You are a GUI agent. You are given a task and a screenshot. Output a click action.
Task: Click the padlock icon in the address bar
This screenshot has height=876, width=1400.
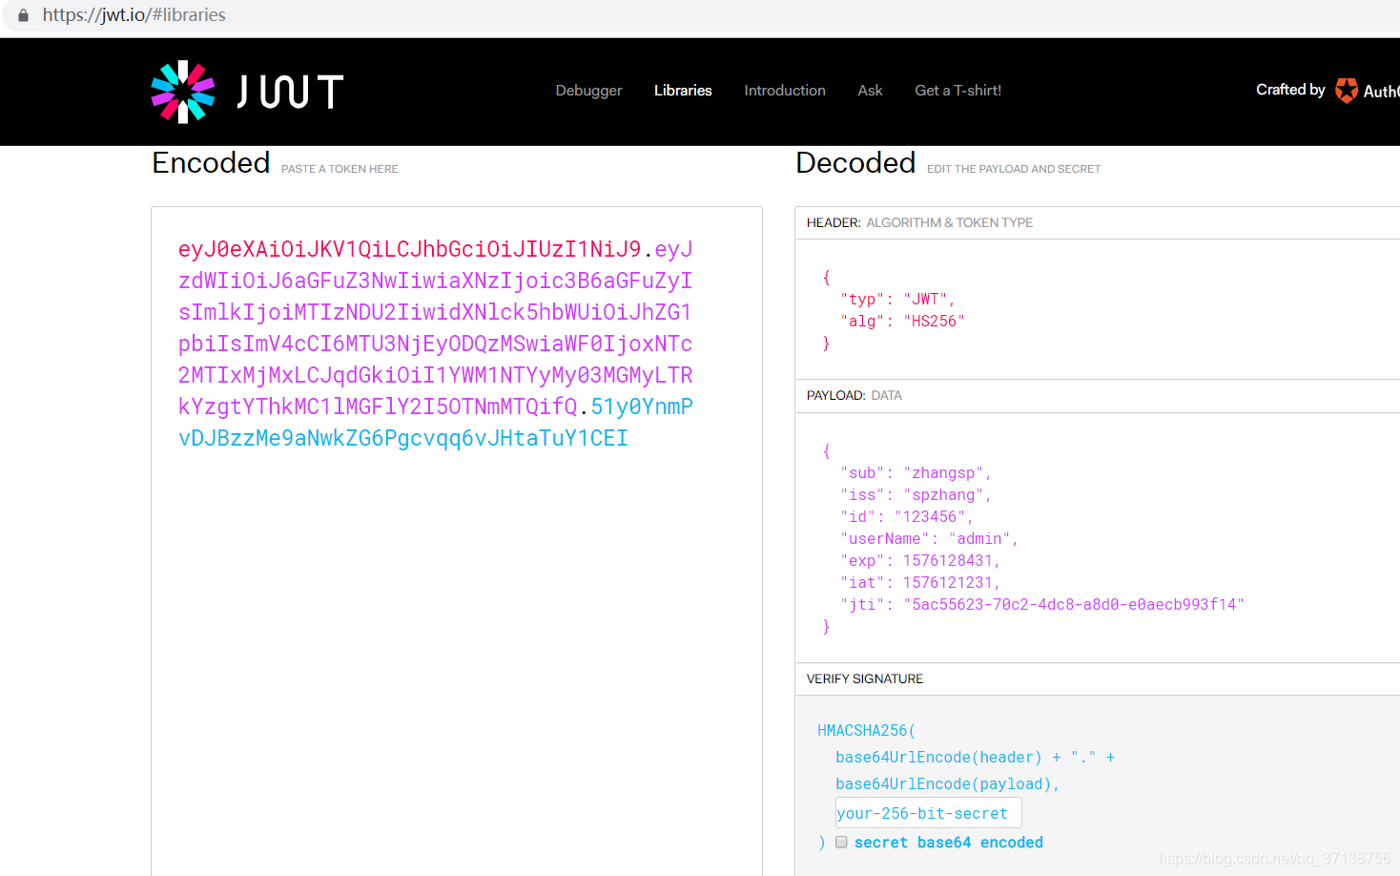tap(23, 14)
